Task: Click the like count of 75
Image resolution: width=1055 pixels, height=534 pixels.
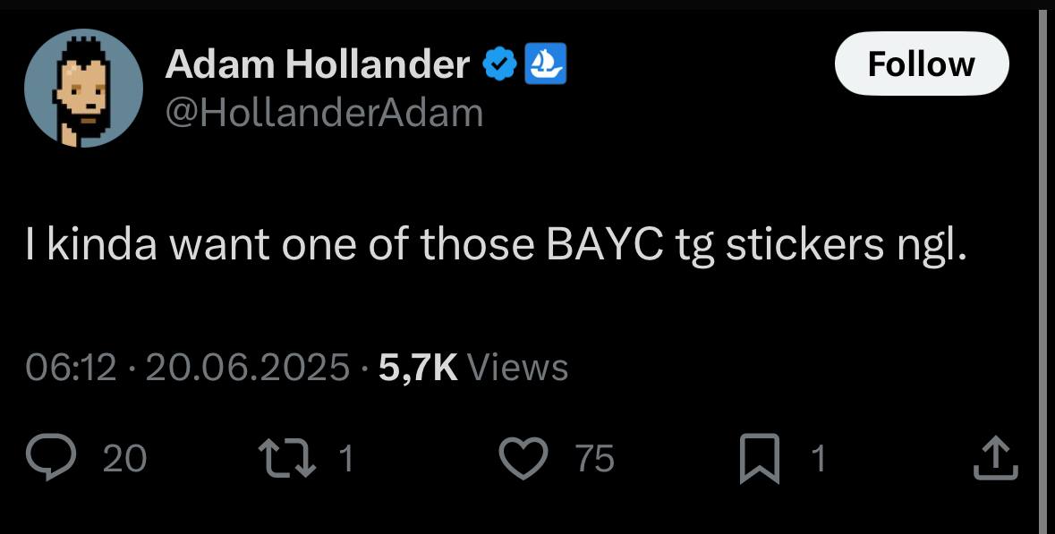Action: click(595, 459)
